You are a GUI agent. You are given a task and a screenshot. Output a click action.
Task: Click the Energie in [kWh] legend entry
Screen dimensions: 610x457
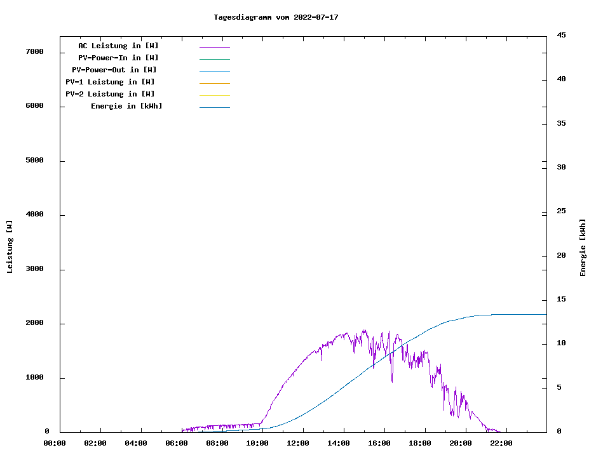click(126, 106)
